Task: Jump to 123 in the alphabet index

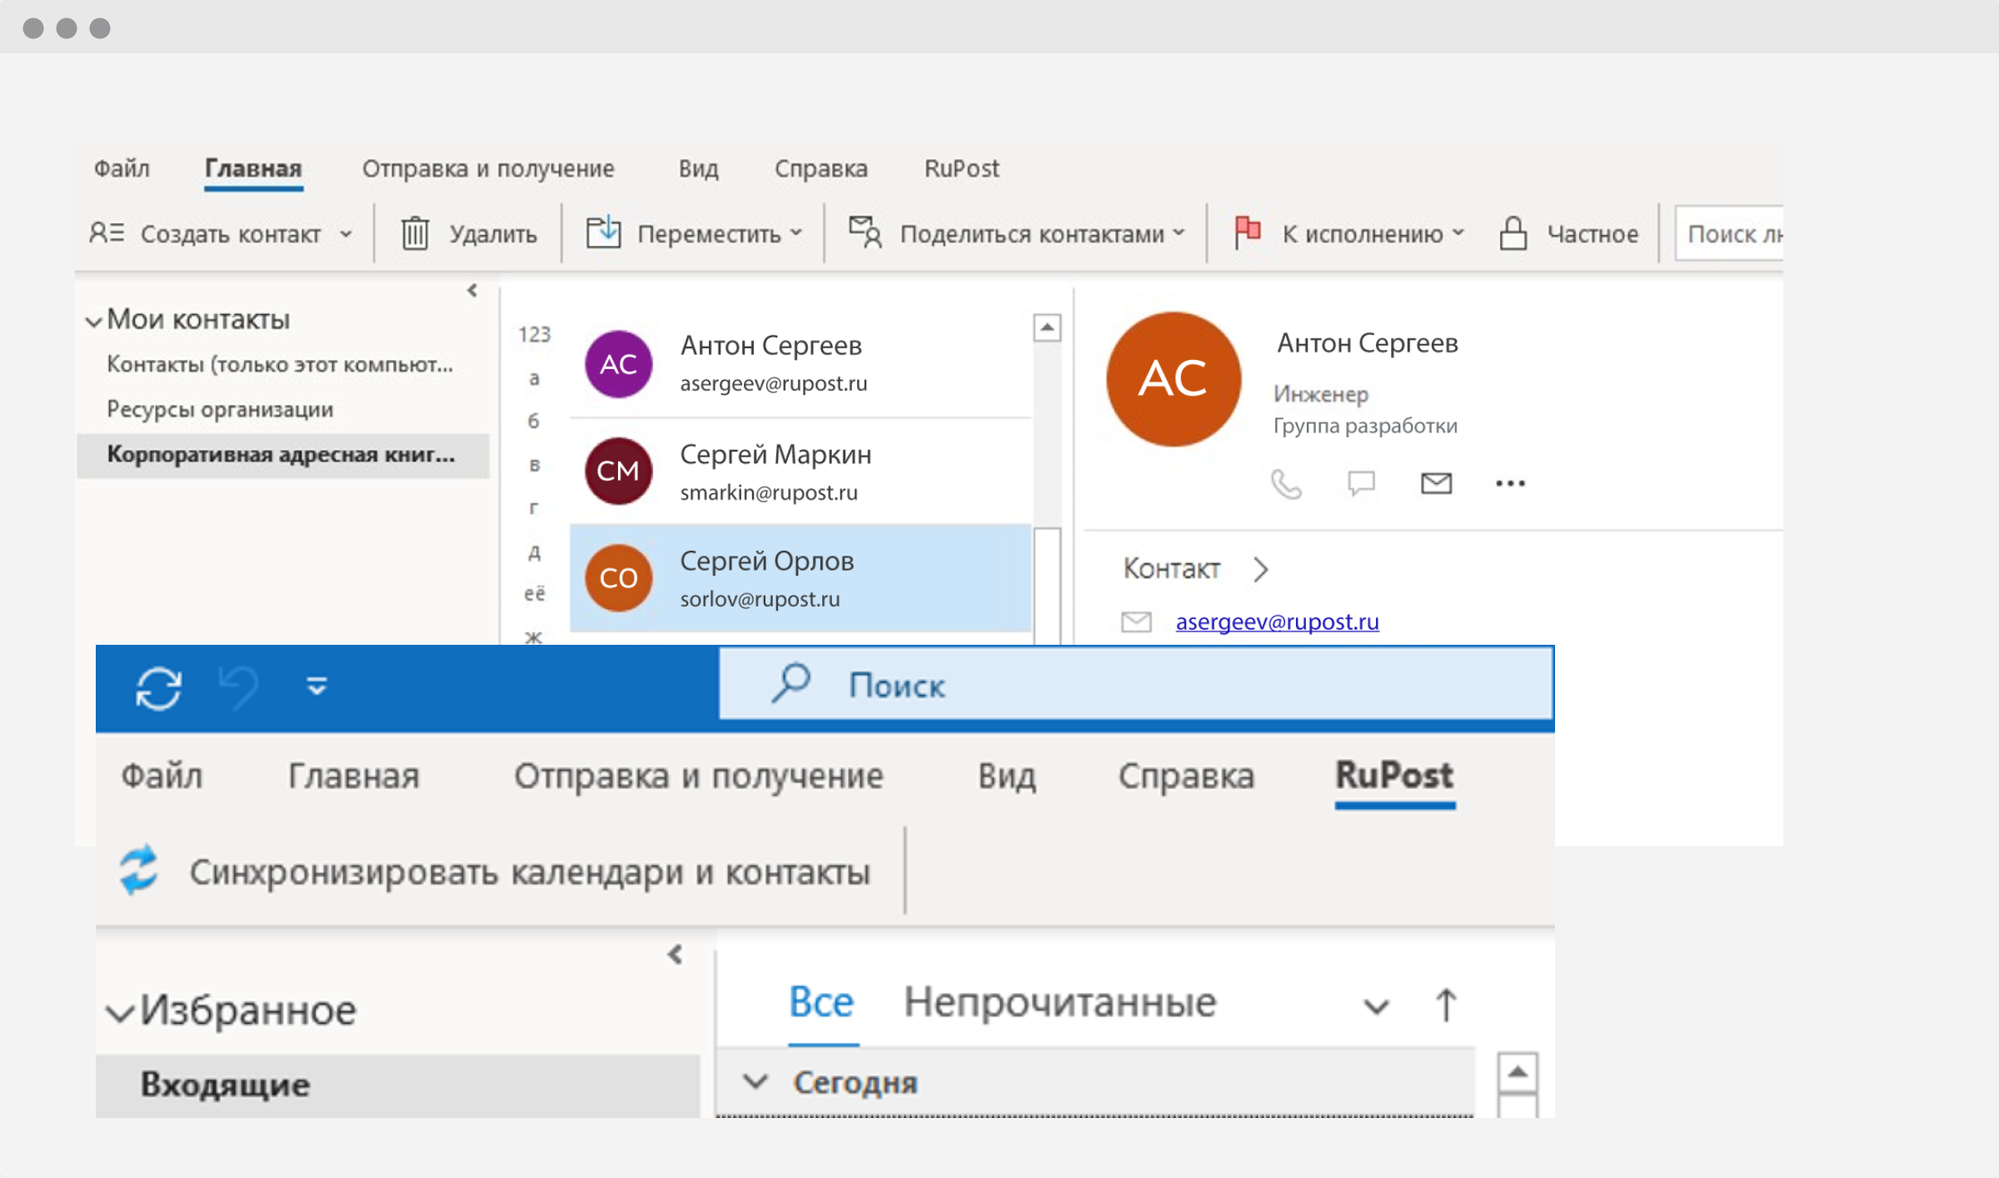Action: click(535, 334)
